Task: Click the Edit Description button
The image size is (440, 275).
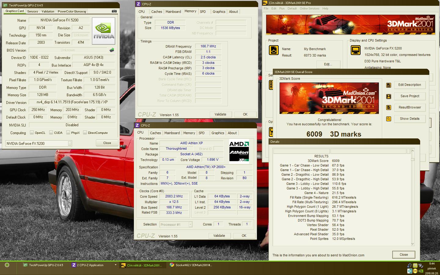Action: tap(409, 85)
